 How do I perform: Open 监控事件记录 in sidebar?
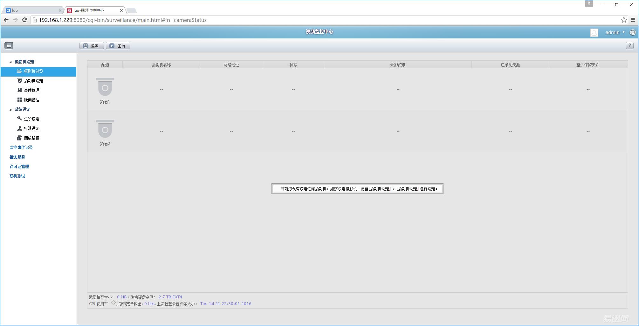pyautogui.click(x=21, y=147)
